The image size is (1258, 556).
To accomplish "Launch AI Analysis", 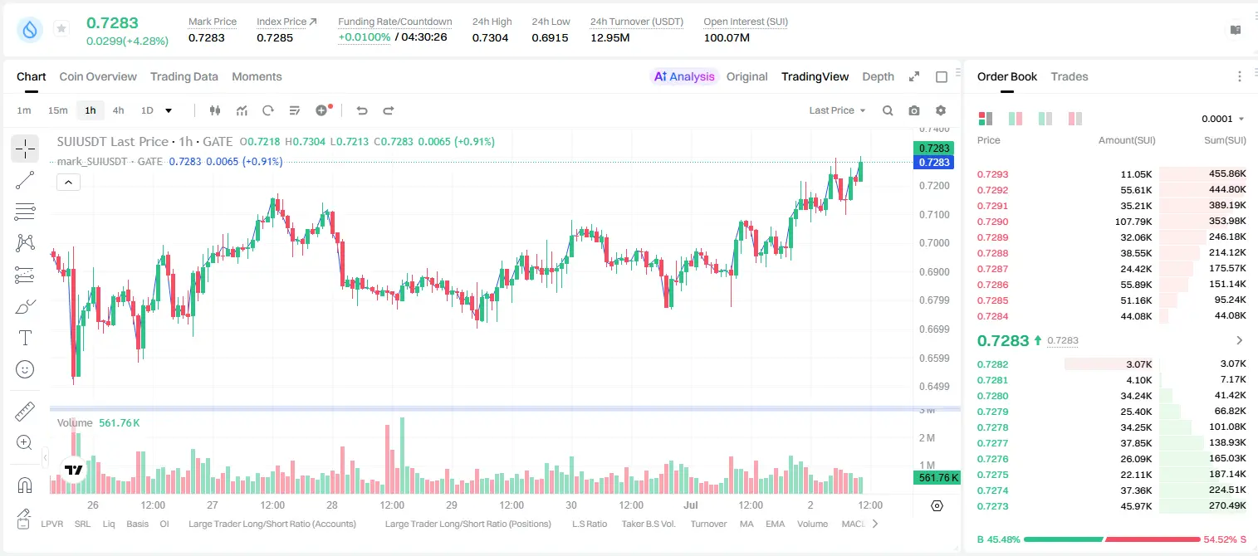I will [684, 76].
